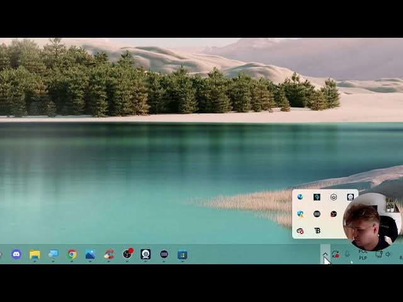Open the Photos app mountain icon

click(x=91, y=254)
